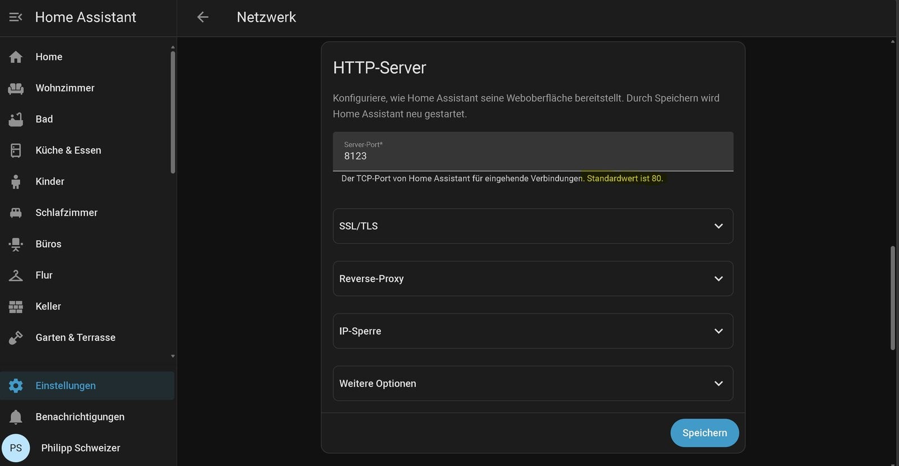Open the Einstellungen menu item
Screen dimensions: 899x466
(87, 386)
